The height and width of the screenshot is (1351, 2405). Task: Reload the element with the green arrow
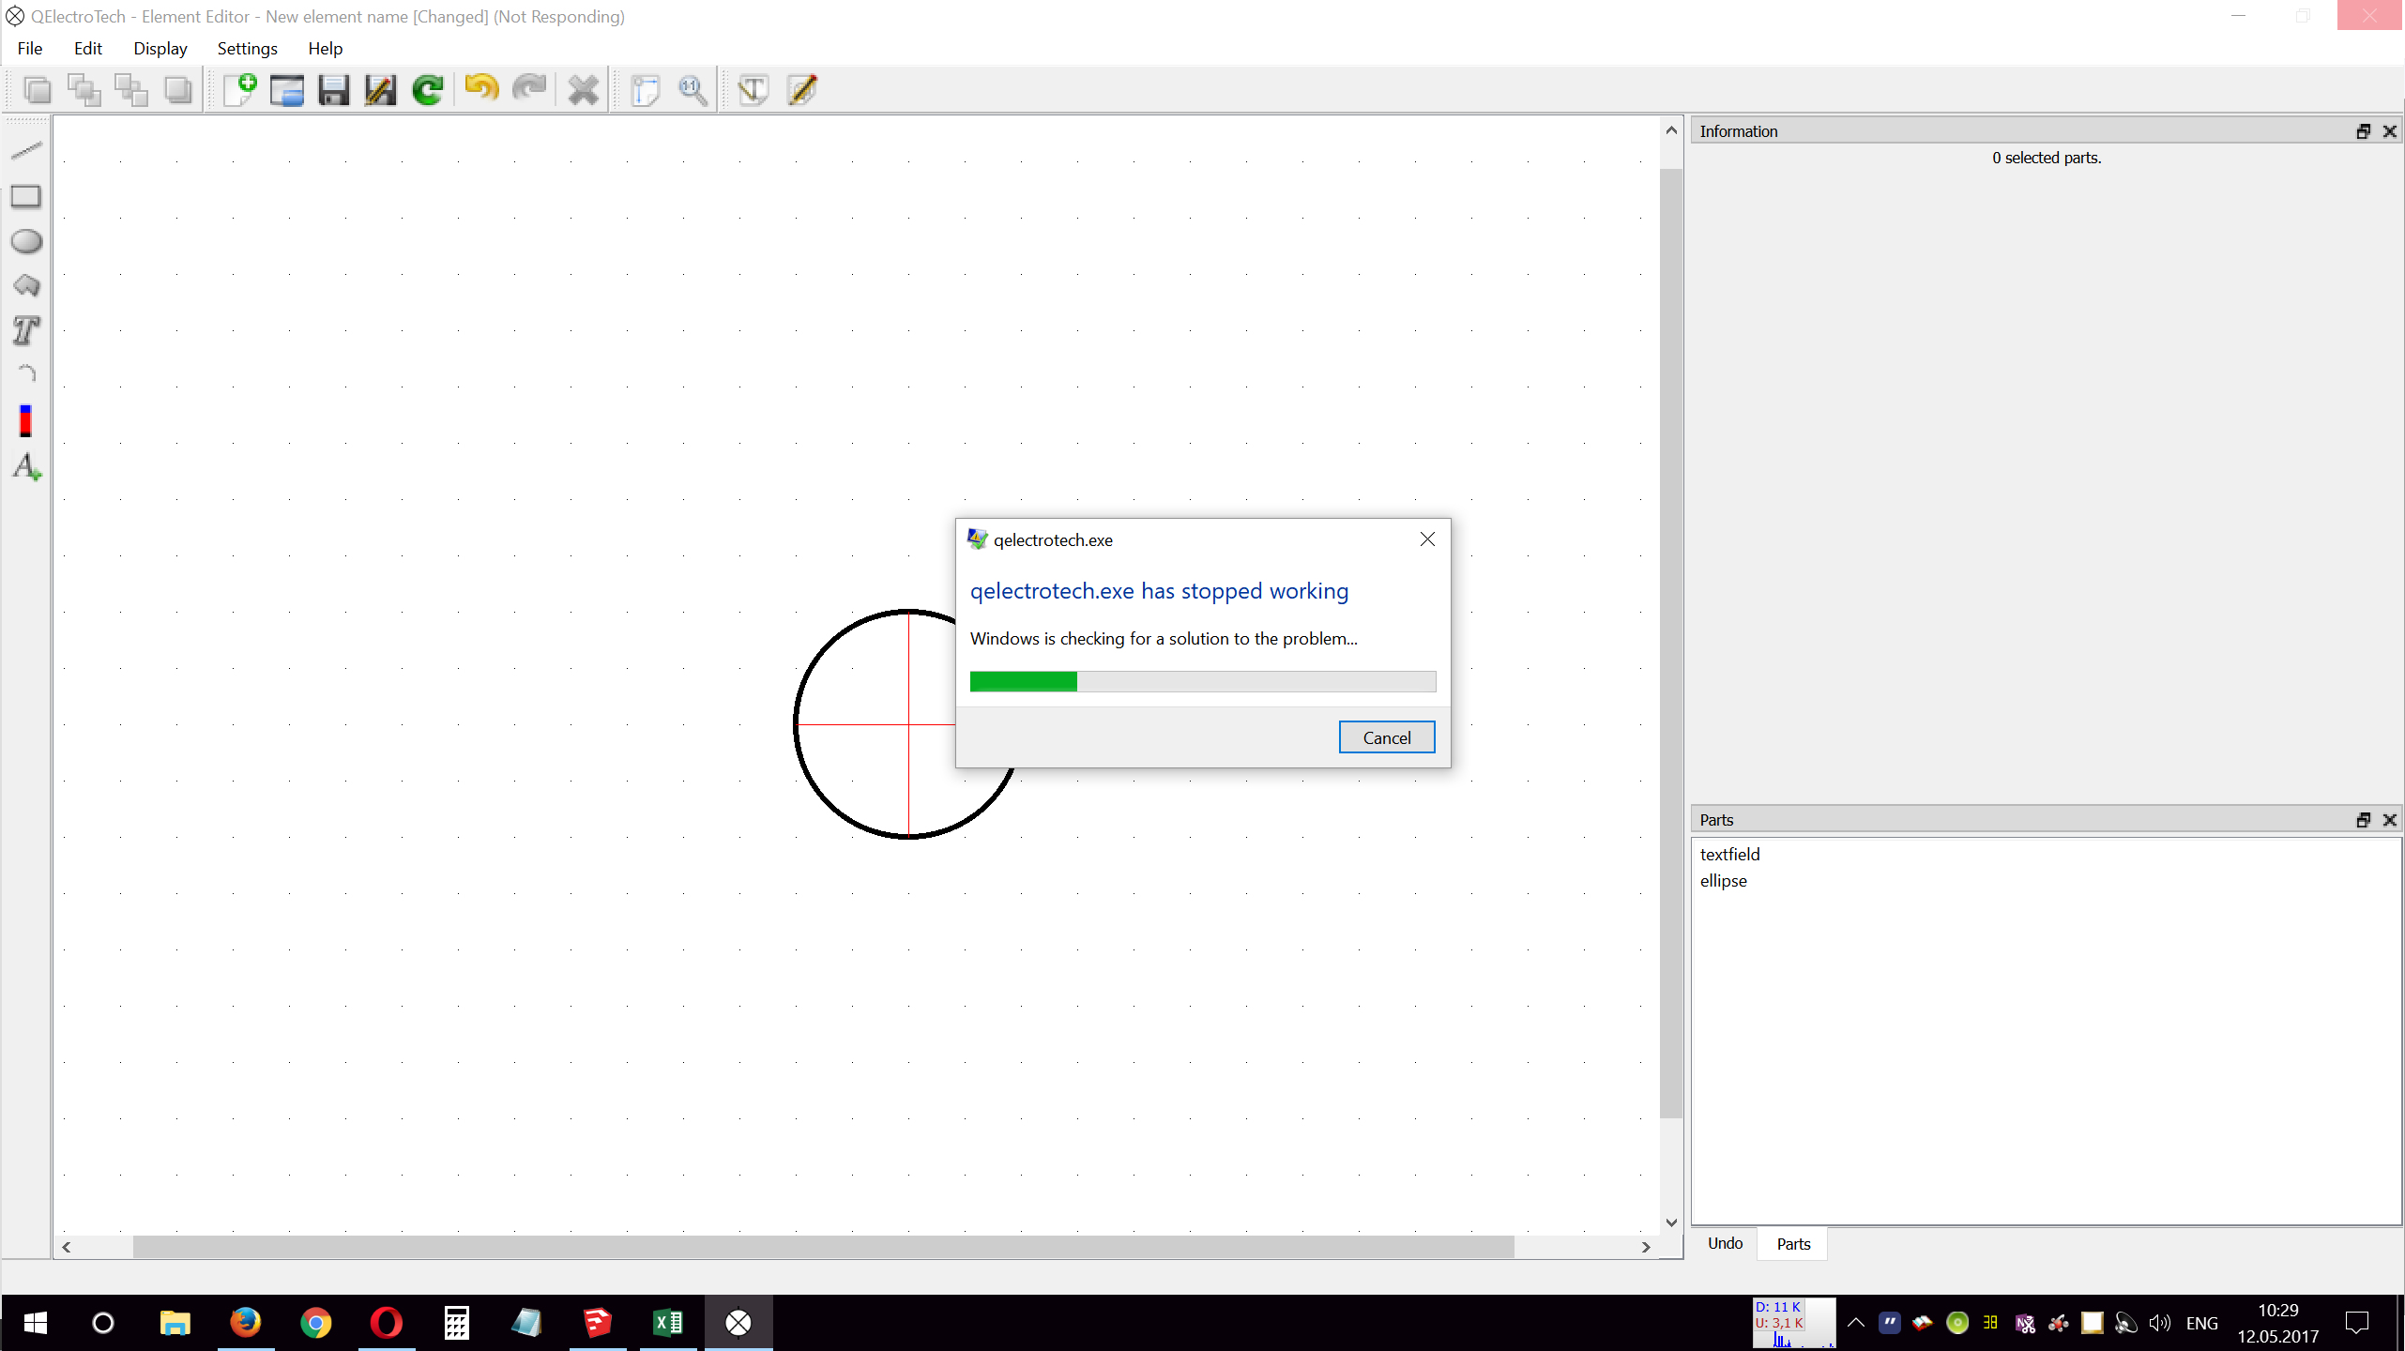pos(428,90)
